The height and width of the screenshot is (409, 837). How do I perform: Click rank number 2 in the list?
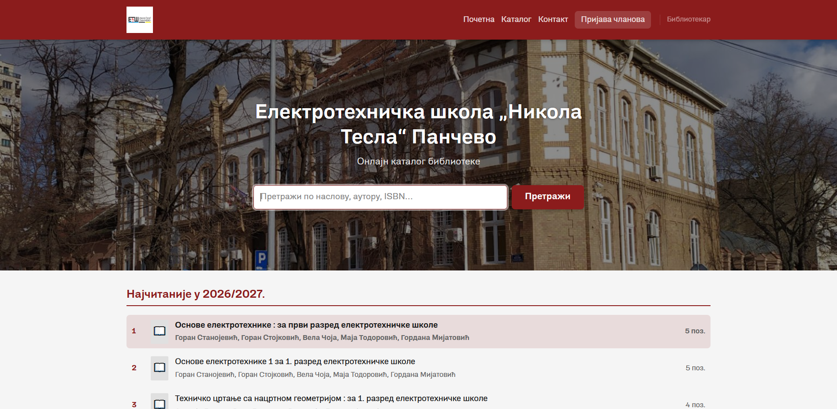(x=134, y=368)
